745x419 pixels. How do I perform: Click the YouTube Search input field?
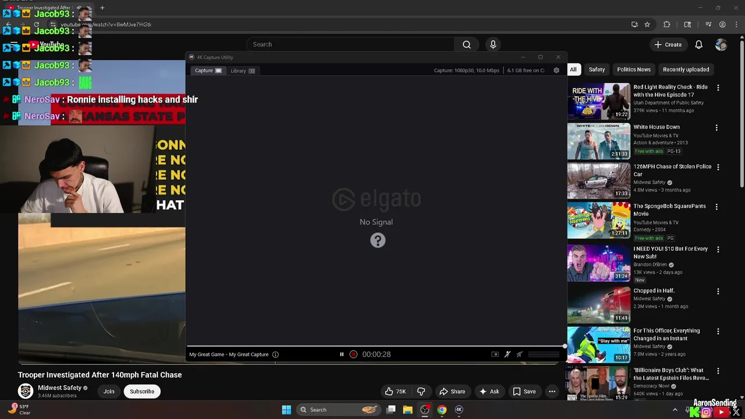[x=350, y=44]
